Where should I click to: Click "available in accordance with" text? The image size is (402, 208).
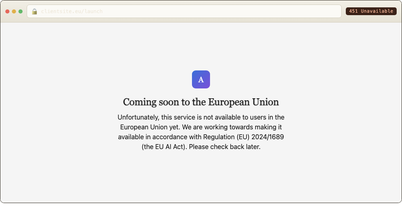[x=160, y=137]
